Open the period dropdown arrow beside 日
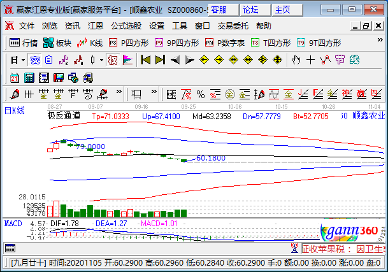388x272 pixels. 23,60
